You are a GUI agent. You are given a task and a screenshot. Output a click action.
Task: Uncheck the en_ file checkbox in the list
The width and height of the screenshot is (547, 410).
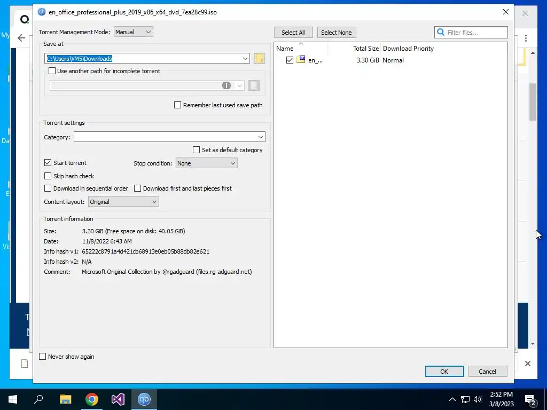pyautogui.click(x=290, y=60)
